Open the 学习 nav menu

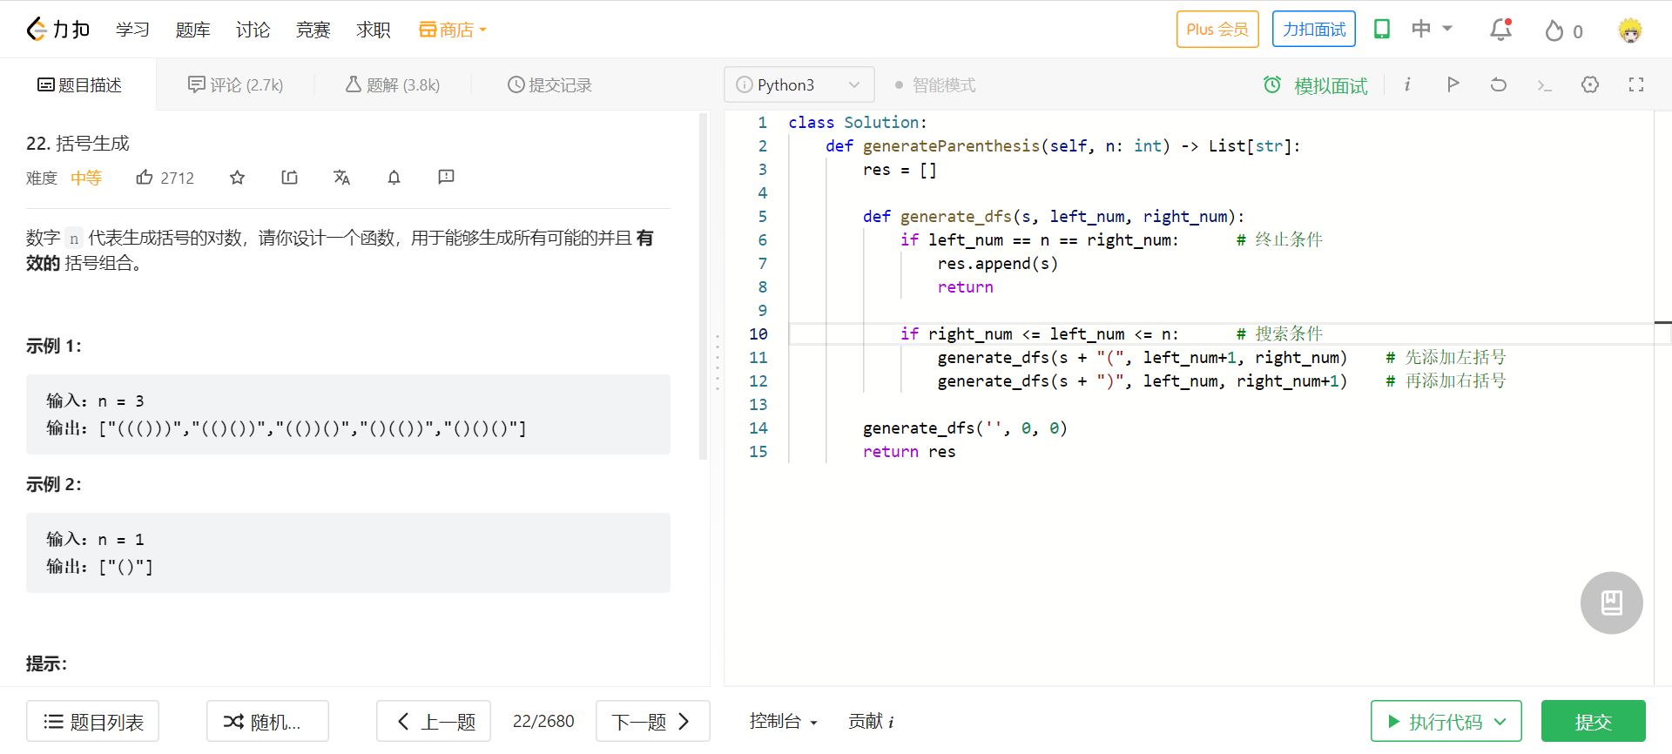132,30
